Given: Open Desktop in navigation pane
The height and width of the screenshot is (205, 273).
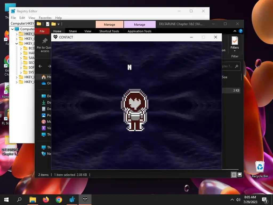Looking at the screenshot, I should pos(46,96).
